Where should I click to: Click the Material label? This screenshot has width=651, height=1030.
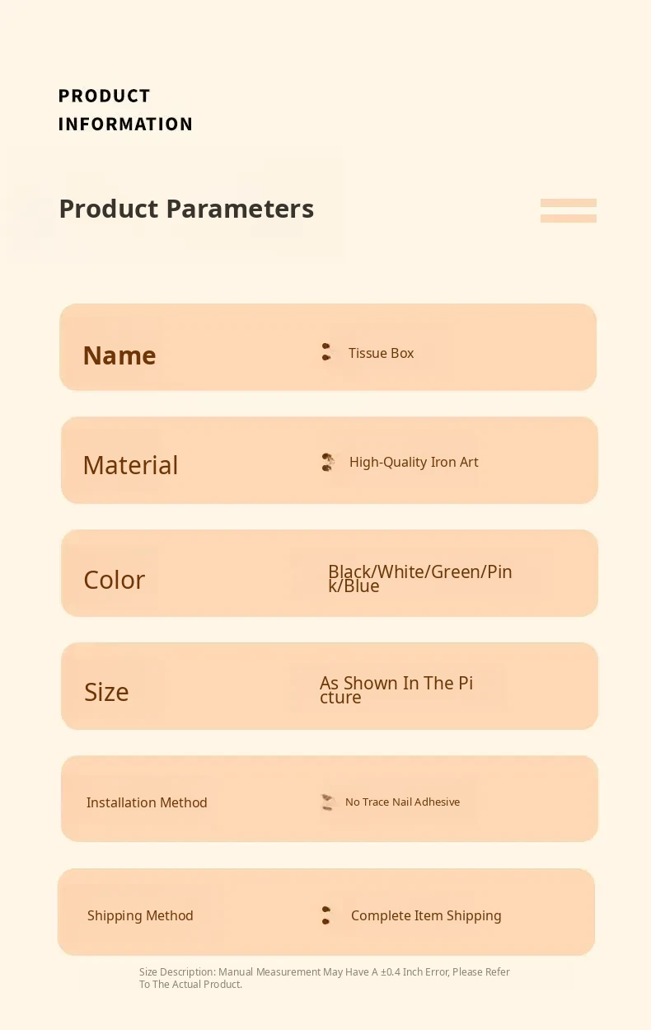[130, 465]
